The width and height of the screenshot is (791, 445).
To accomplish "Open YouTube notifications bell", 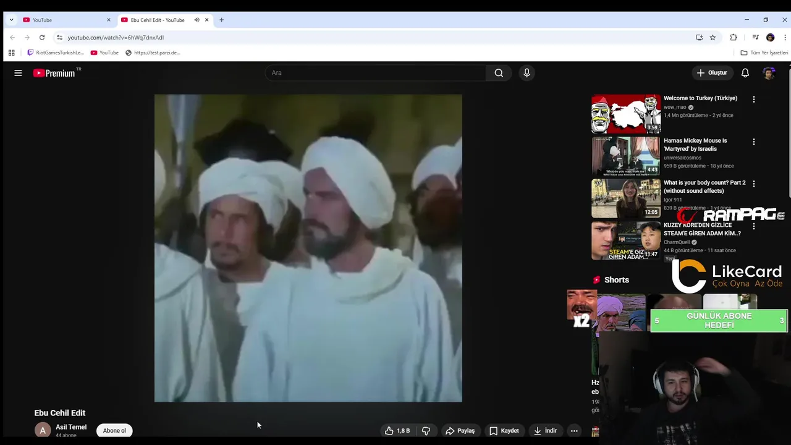I will pos(745,73).
